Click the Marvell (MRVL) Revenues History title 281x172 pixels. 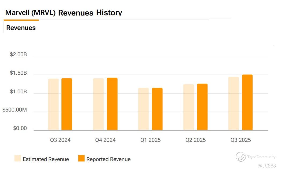point(64,13)
